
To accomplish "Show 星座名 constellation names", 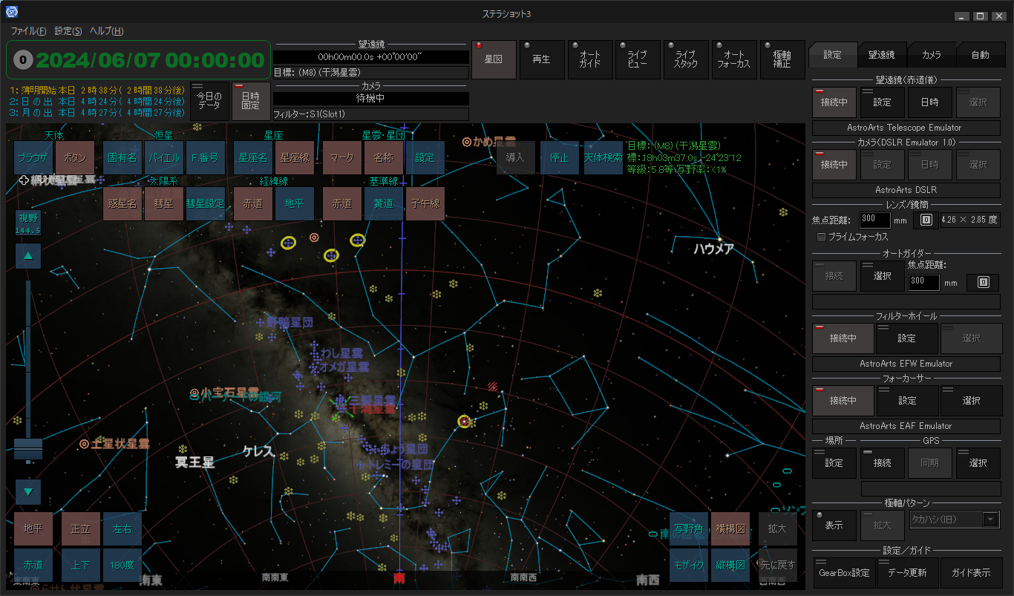I will (253, 157).
